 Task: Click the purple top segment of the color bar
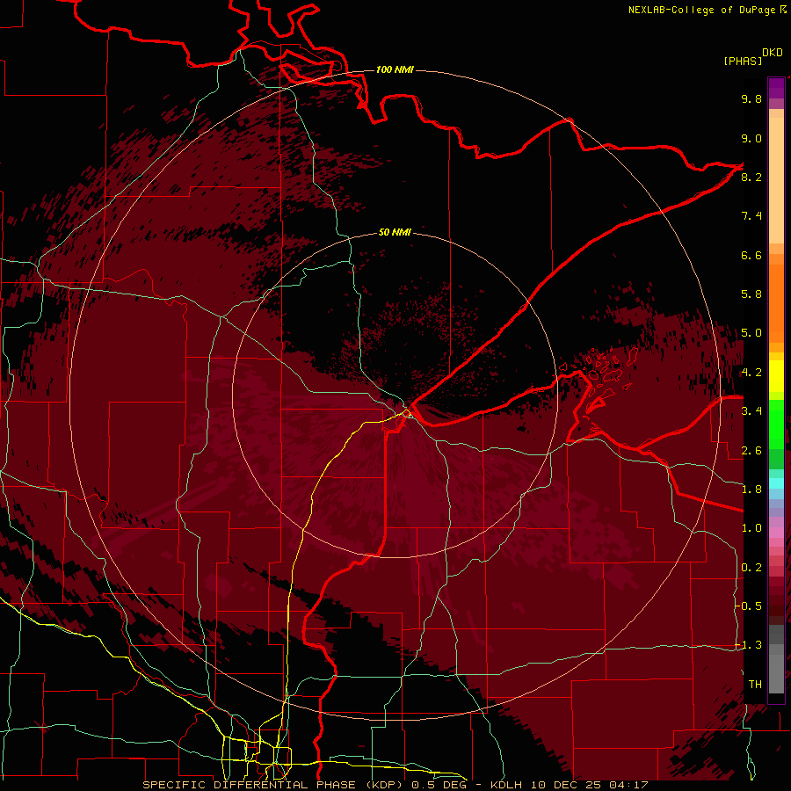(x=776, y=88)
